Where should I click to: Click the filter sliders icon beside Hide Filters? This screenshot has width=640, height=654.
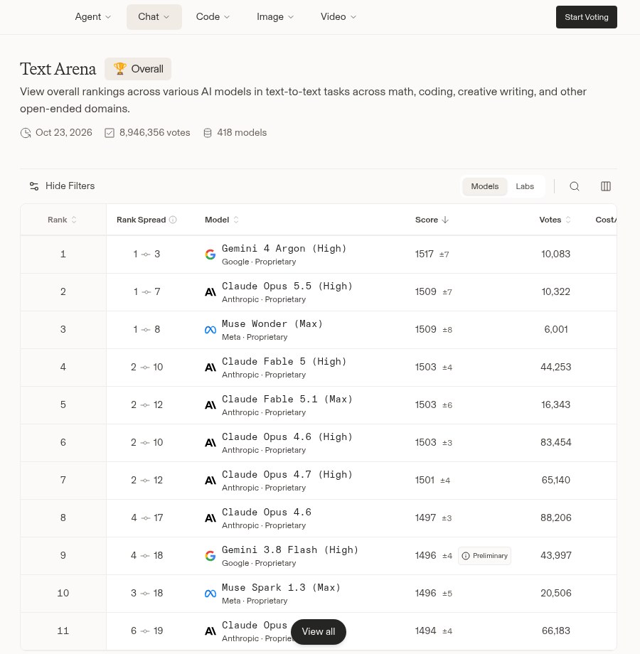coord(34,186)
